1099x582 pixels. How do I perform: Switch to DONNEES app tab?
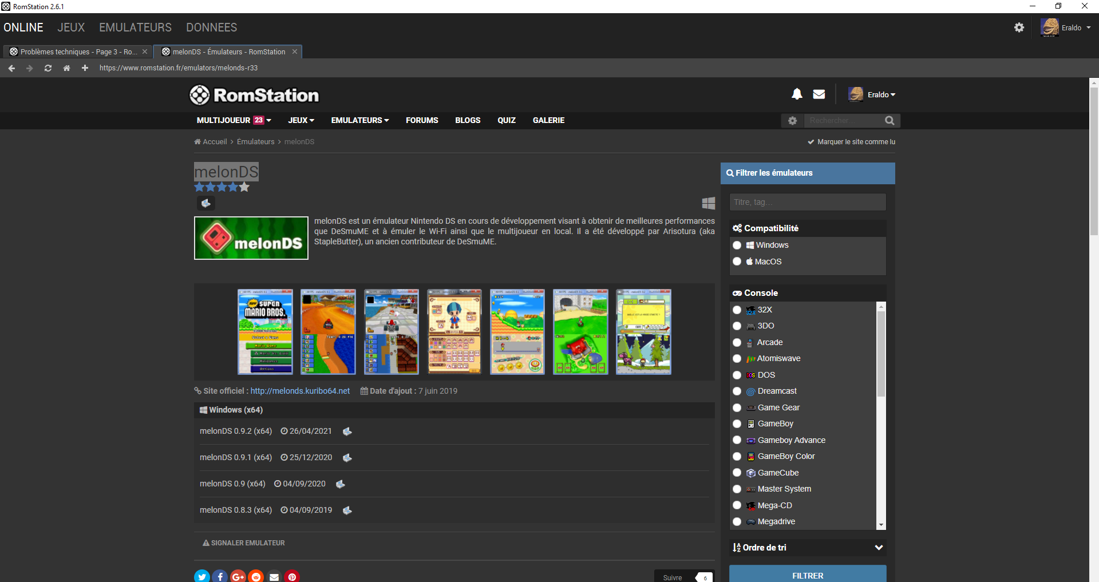click(x=211, y=27)
